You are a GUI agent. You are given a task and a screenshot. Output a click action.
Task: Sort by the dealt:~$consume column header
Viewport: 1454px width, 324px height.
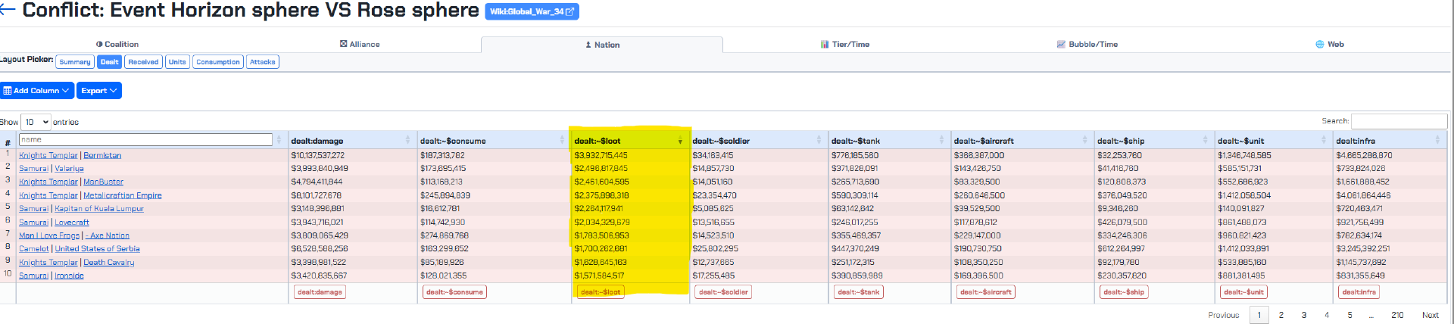(x=494, y=141)
